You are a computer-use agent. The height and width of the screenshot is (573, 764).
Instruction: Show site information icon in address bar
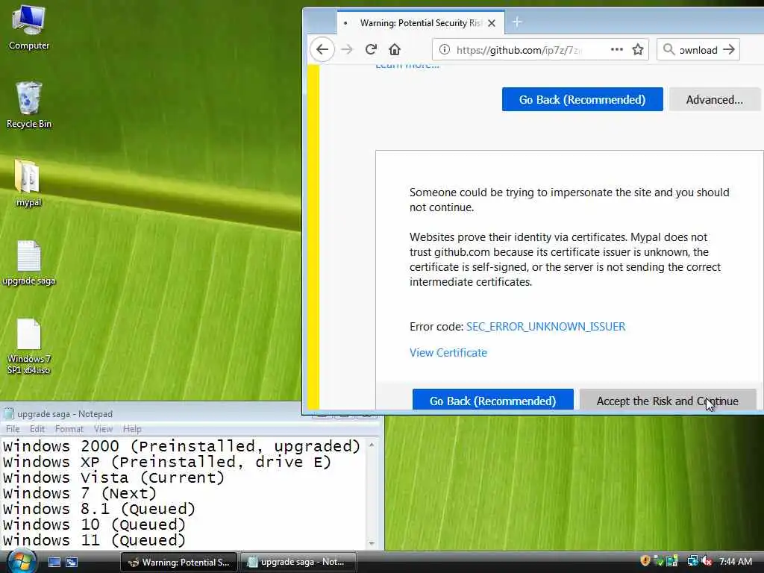pos(445,49)
